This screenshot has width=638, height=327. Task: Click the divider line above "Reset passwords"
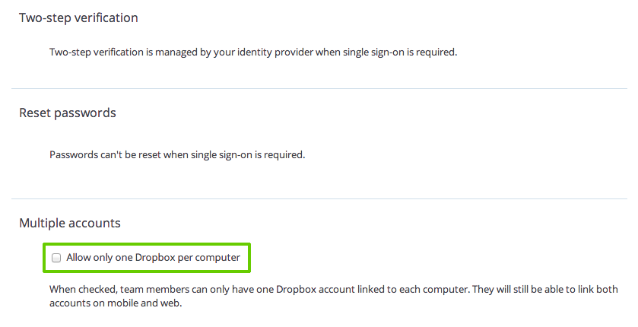(x=319, y=88)
